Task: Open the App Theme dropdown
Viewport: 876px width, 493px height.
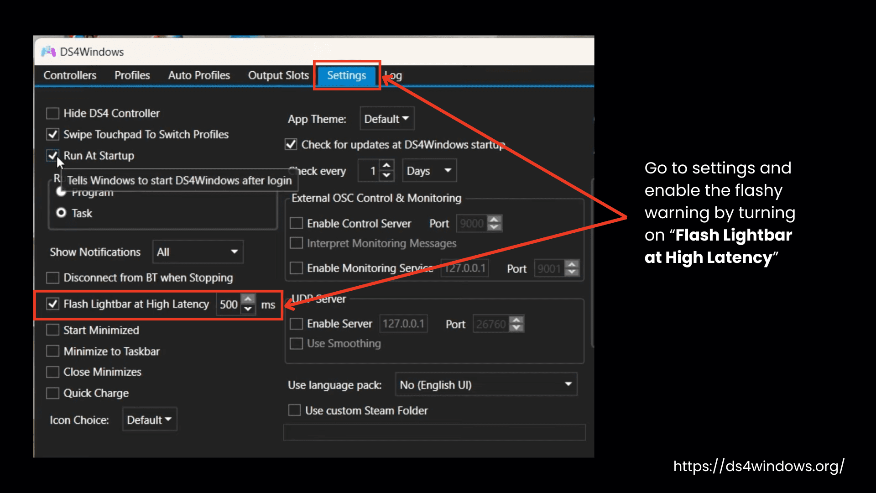Action: [387, 119]
